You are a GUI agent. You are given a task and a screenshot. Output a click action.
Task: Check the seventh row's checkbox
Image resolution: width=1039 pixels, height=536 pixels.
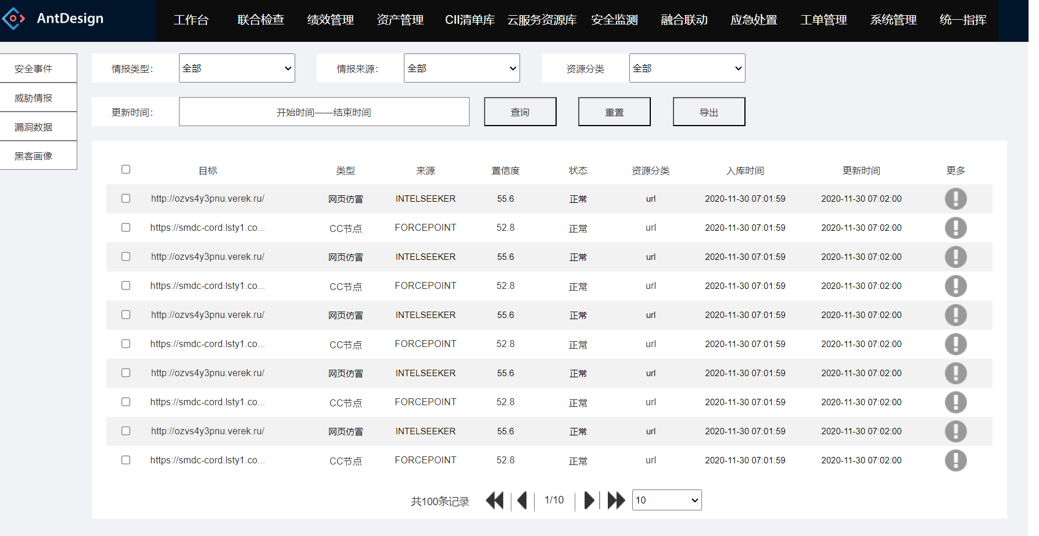(x=126, y=373)
